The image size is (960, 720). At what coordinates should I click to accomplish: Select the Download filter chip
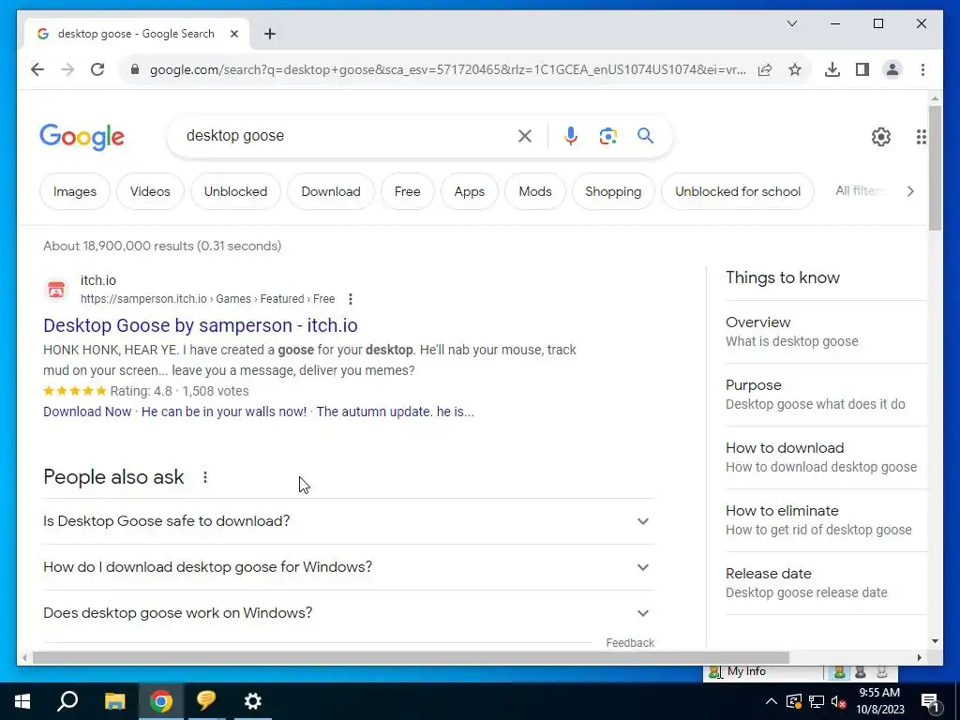point(331,191)
